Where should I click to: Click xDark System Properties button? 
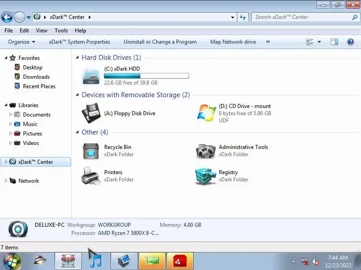coord(79,42)
